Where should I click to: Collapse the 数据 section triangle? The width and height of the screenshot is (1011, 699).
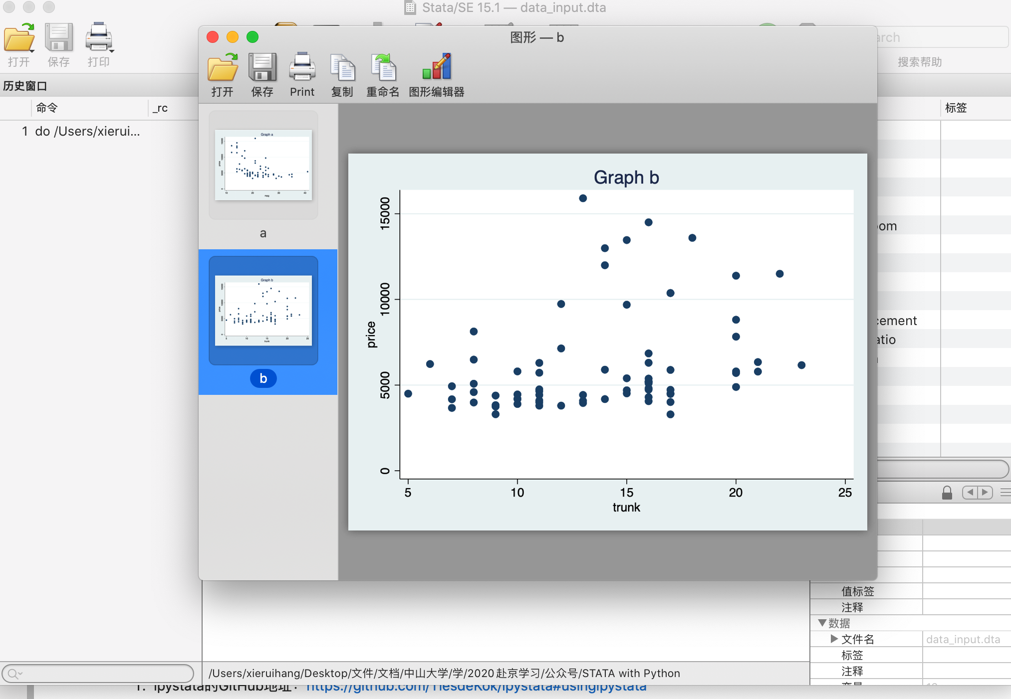point(822,623)
